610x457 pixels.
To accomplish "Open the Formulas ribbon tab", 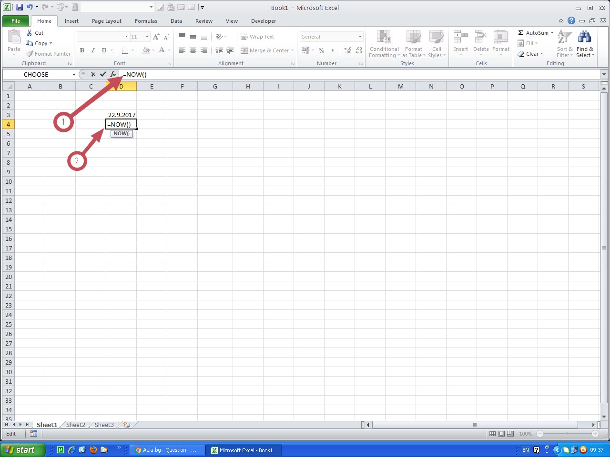I will coord(146,21).
